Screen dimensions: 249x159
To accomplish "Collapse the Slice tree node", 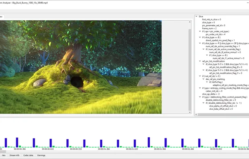I will click(x=197, y=17).
